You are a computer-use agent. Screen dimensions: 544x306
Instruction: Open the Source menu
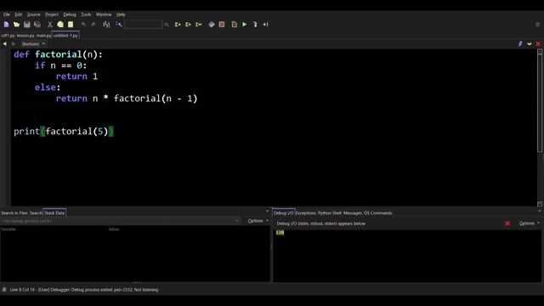click(x=34, y=14)
